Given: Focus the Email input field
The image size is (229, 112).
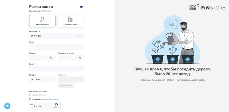Looking at the screenshot, I should tap(56, 69).
